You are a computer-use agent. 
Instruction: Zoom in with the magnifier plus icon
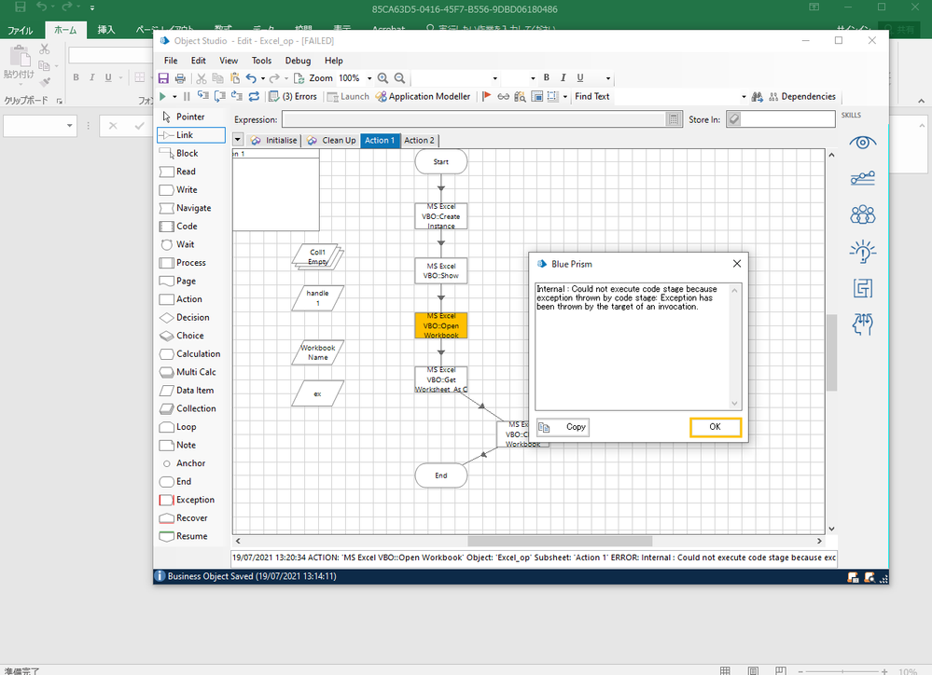click(383, 78)
